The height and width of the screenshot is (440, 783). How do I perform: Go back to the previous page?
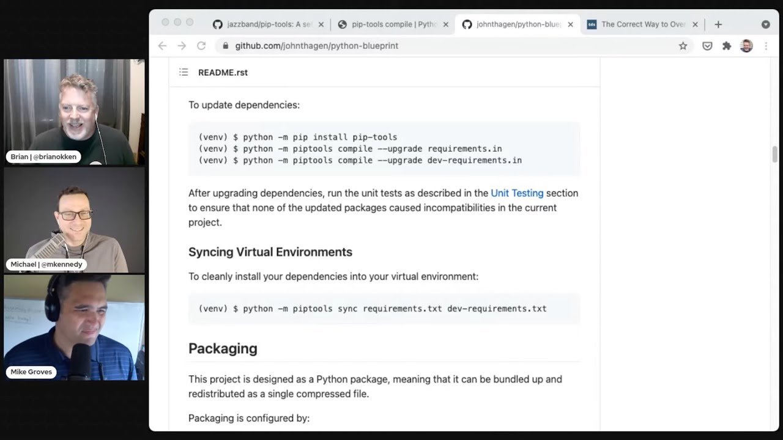tap(162, 46)
